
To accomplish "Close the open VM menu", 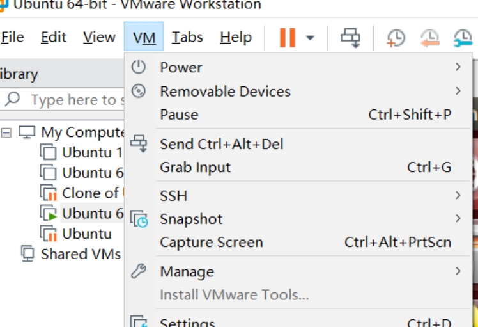I will coord(144,36).
